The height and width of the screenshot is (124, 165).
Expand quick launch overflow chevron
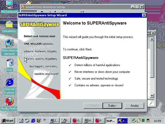(45, 120)
